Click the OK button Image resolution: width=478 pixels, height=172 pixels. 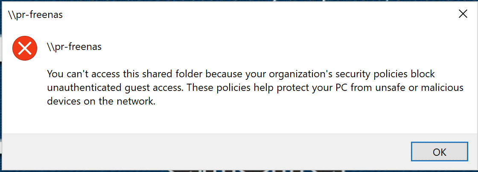[x=439, y=152]
